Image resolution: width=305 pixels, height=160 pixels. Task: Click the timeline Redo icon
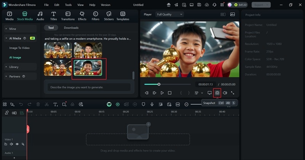coord(30,104)
